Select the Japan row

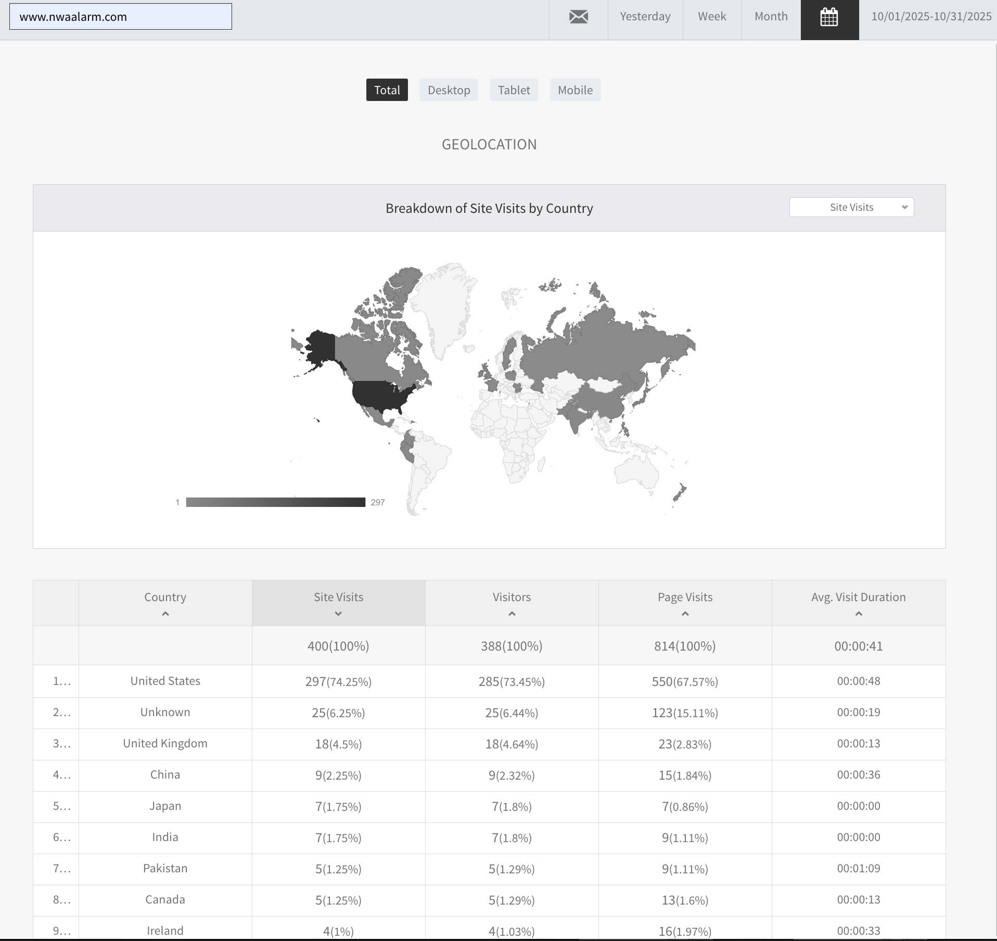point(489,806)
